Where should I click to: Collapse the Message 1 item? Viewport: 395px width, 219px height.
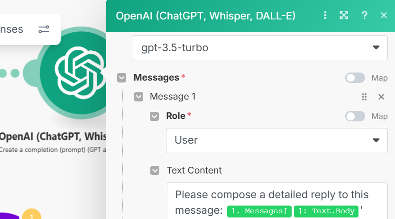(139, 97)
